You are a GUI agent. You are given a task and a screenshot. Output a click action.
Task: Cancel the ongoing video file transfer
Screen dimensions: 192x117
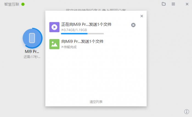click(133, 25)
